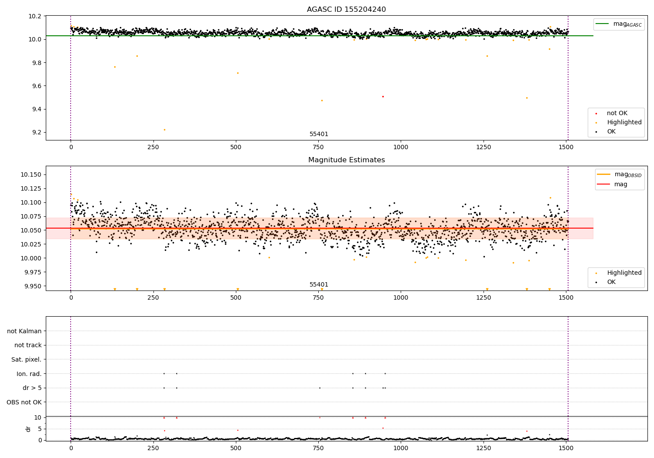
Task: Click the '55401' label in the middle plot
Action: point(319,285)
